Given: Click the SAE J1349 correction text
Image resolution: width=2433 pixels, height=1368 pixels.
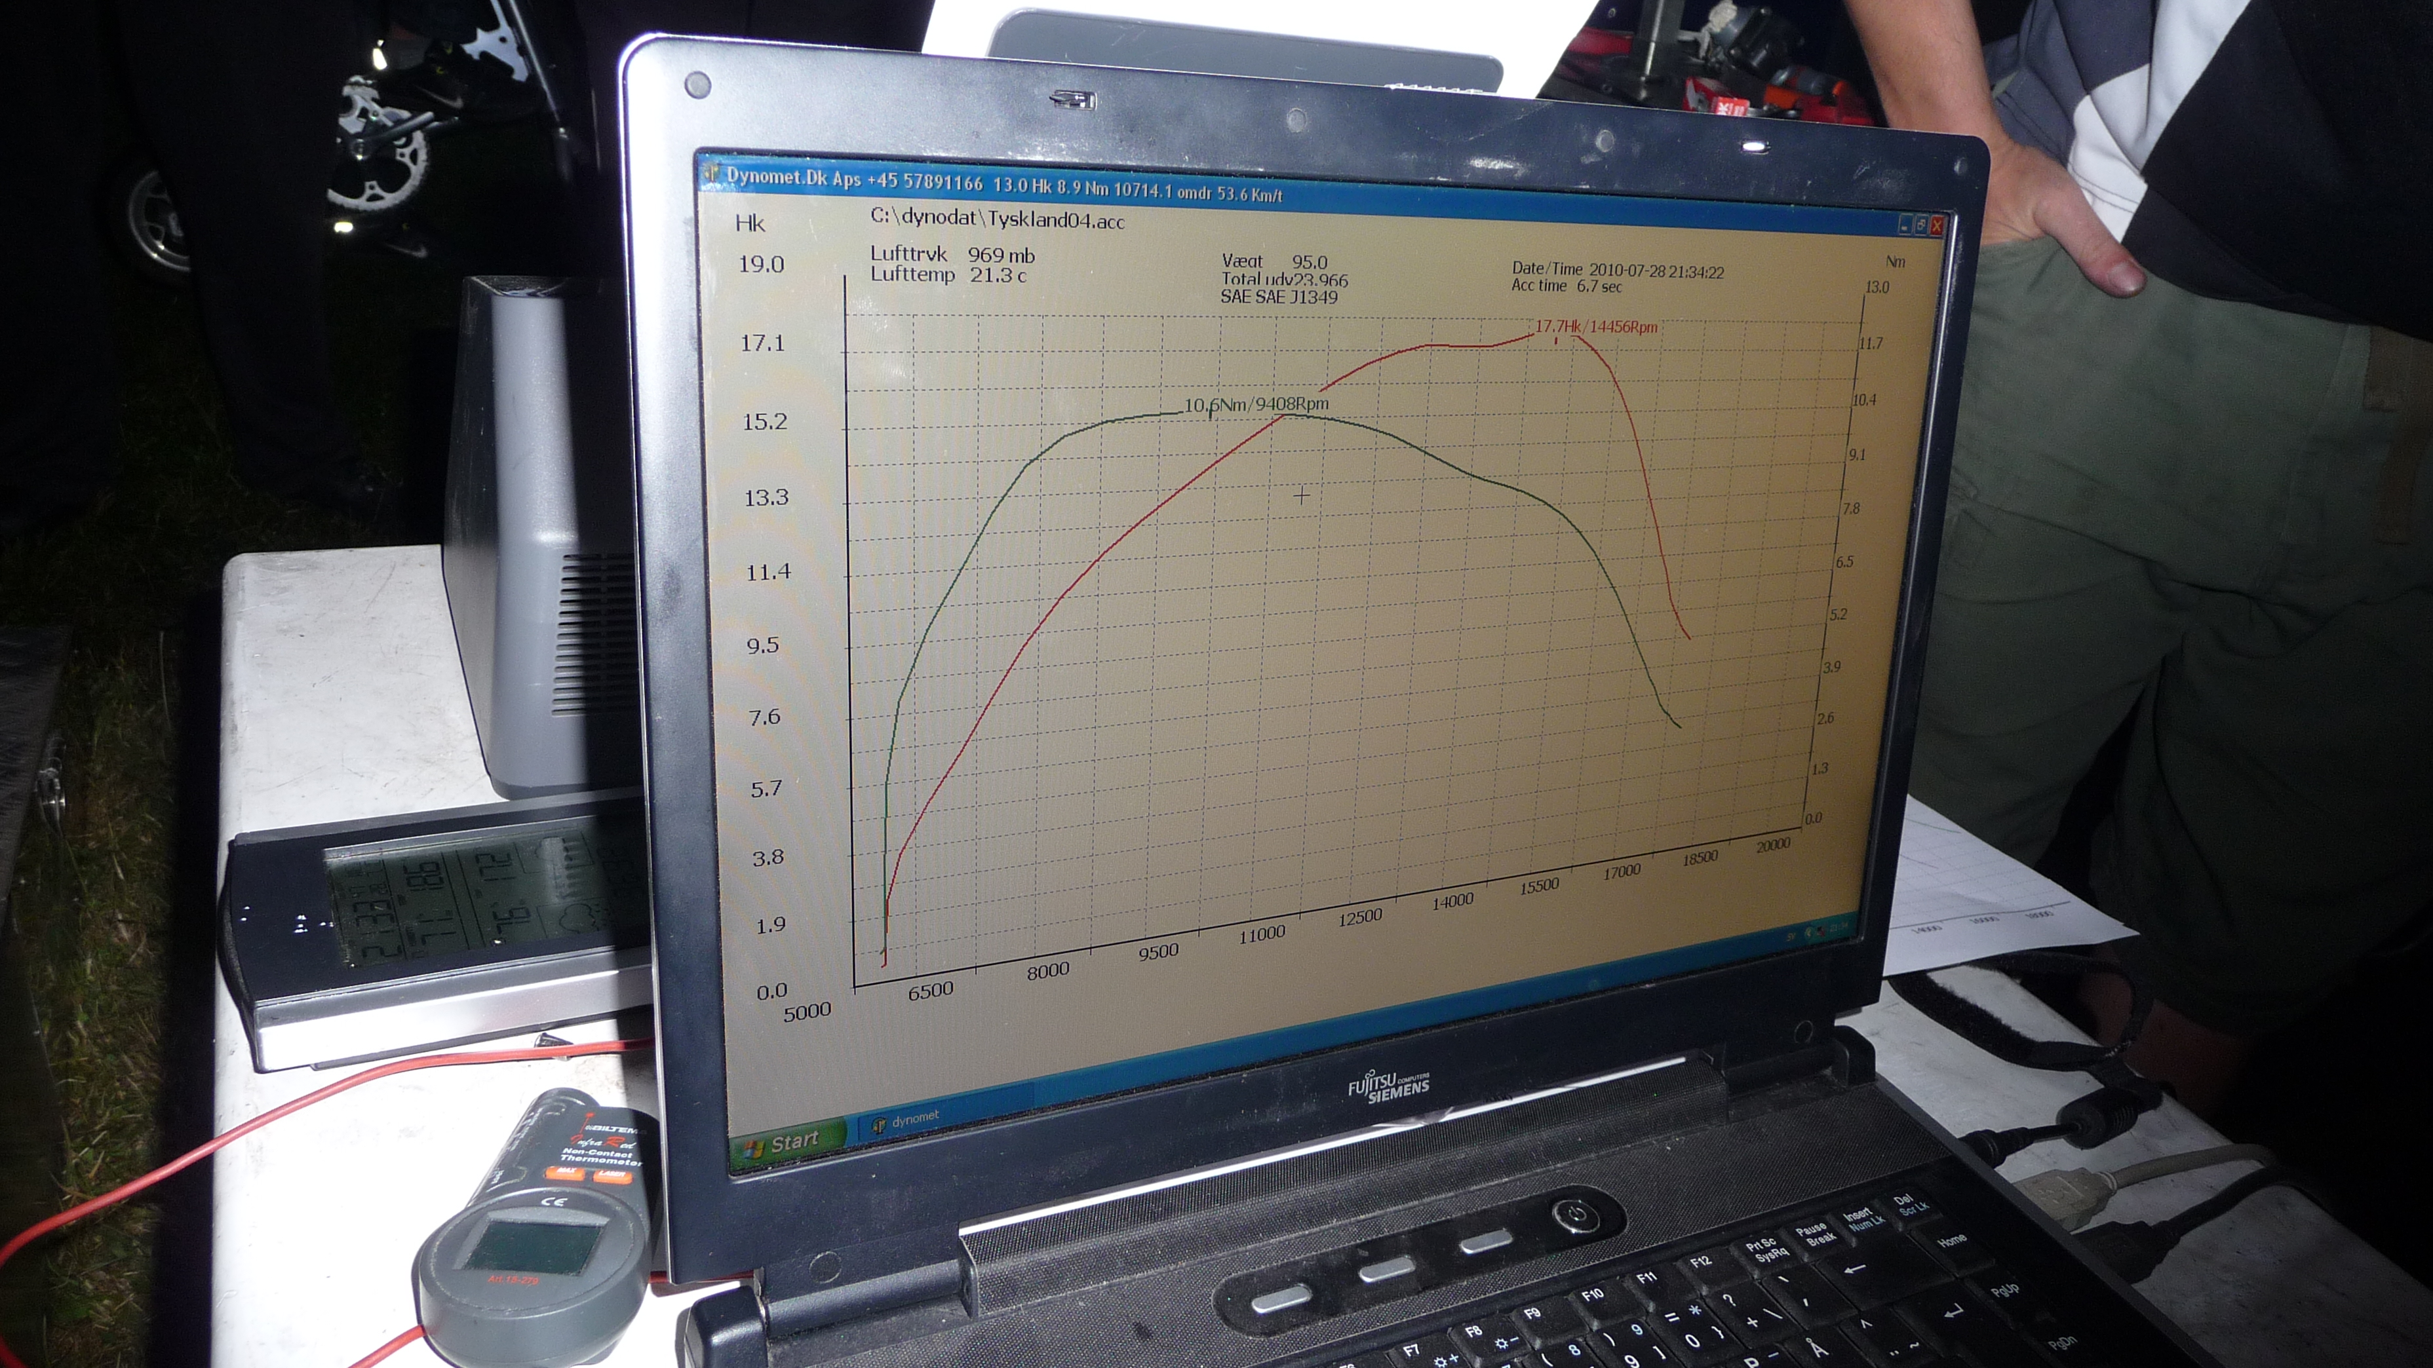Looking at the screenshot, I should (1279, 296).
